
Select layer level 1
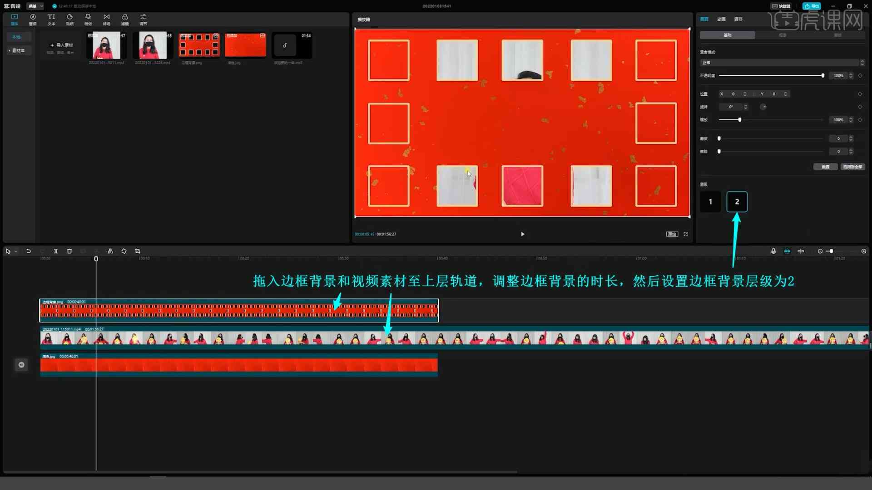tap(710, 201)
